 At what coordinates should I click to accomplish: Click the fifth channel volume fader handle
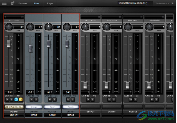click(x=85, y=85)
